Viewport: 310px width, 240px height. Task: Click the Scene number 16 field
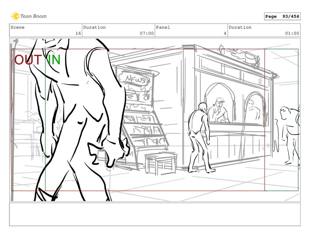(x=78, y=33)
